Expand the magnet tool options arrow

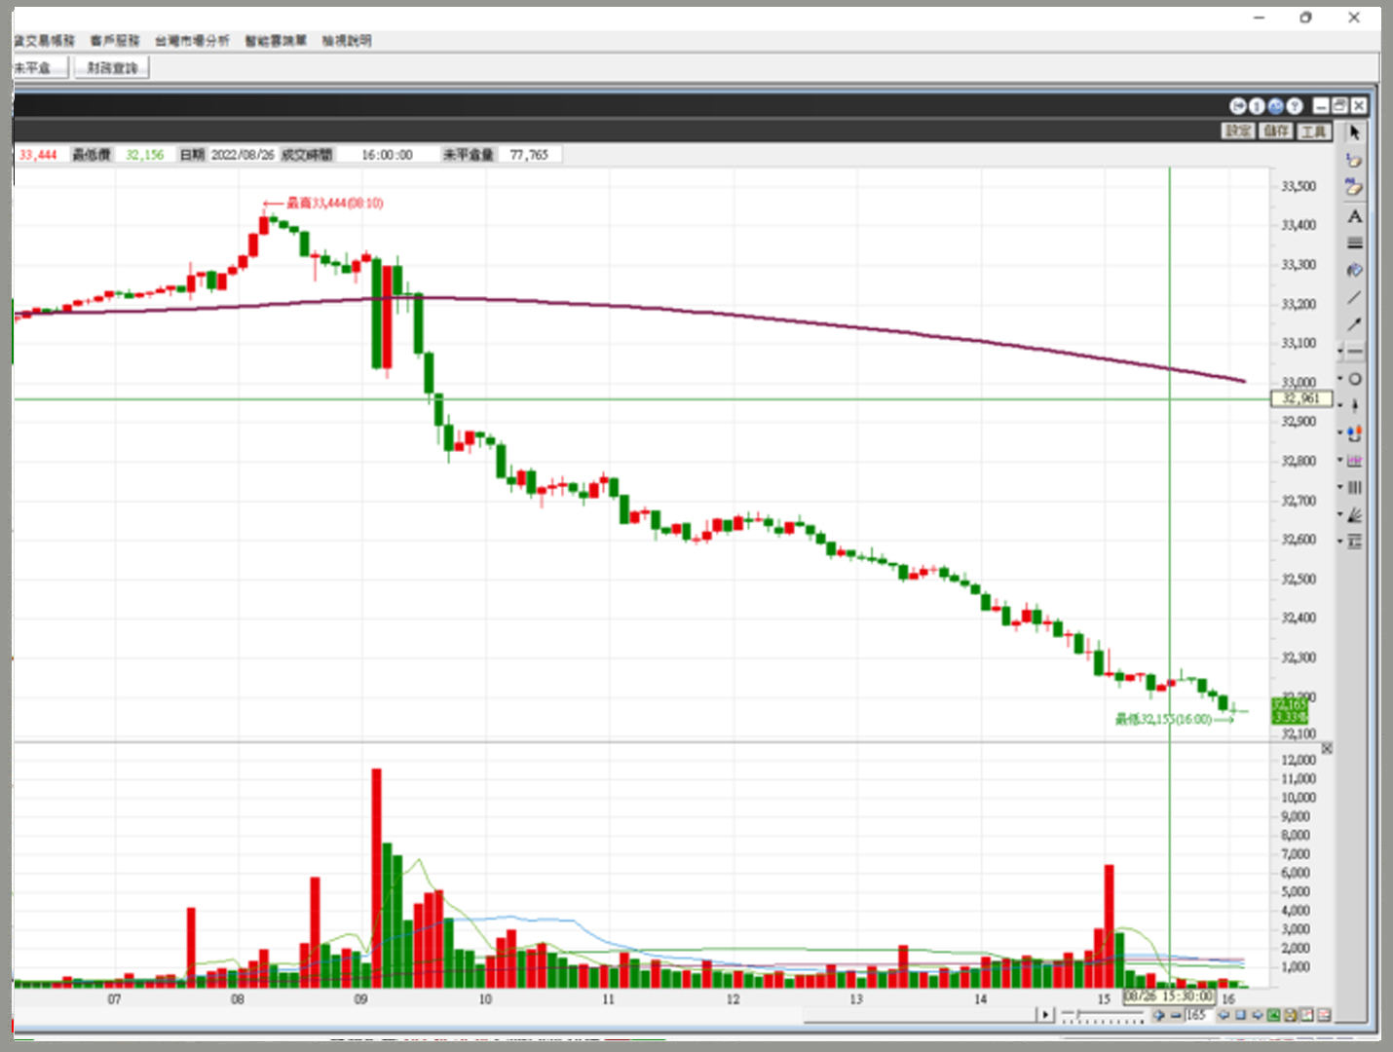(x=1340, y=432)
